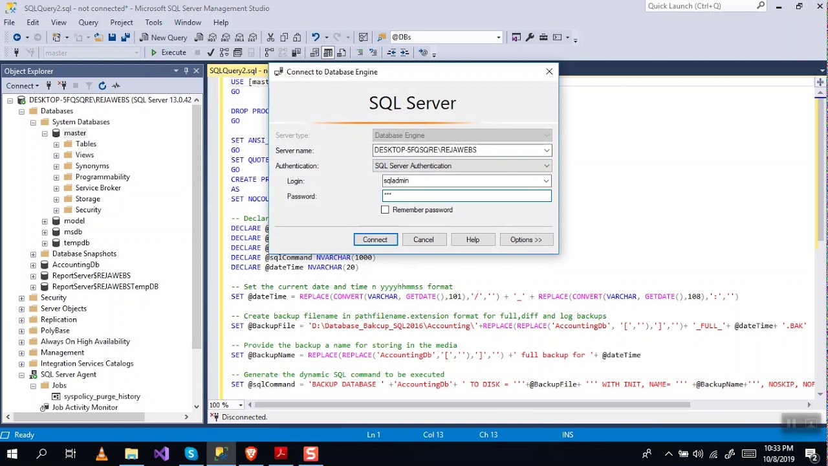Screen dimensions: 828x466
Task: Click the Help button in dialog
Action: pos(473,239)
